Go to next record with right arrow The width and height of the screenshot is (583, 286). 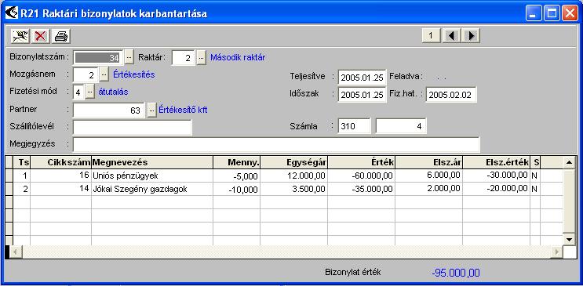pos(472,36)
